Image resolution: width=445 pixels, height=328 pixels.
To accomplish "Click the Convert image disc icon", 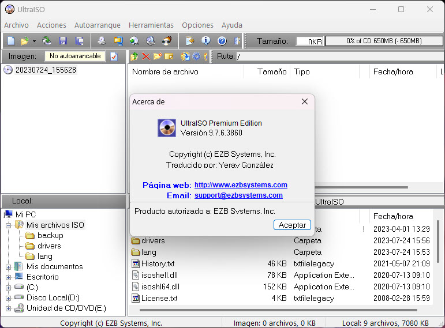I will pyautogui.click(x=134, y=41).
